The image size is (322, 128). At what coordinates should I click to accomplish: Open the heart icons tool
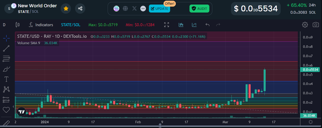coord(7,110)
